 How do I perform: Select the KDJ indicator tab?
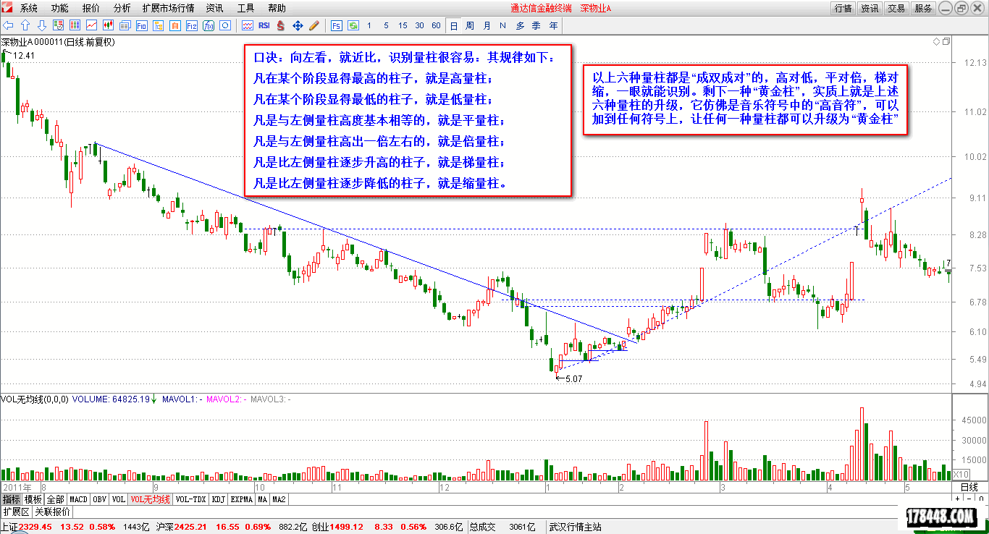click(219, 499)
